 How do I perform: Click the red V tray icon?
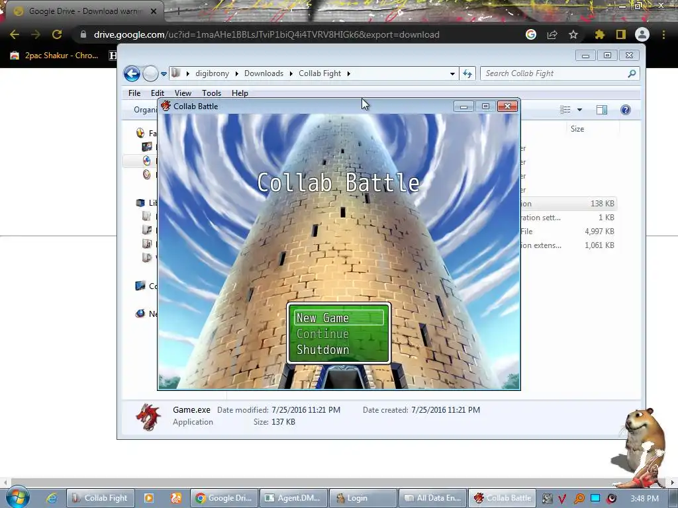(x=562, y=499)
